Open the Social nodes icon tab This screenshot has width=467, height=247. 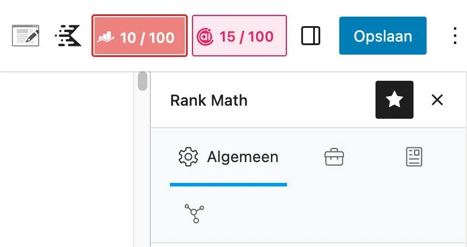pos(194,213)
